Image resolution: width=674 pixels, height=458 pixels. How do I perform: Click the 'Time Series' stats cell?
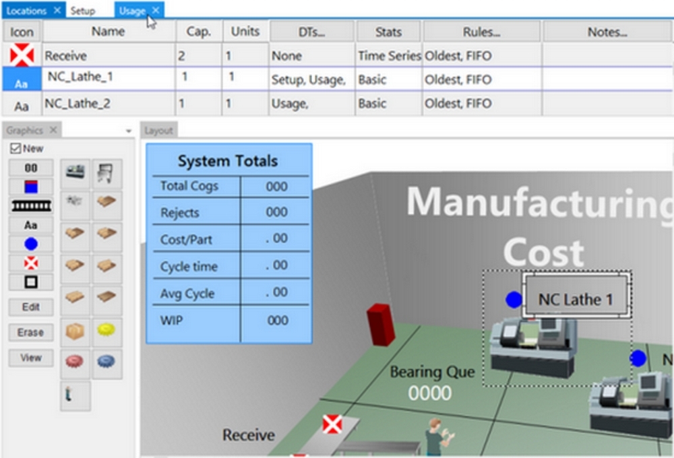[x=390, y=55]
